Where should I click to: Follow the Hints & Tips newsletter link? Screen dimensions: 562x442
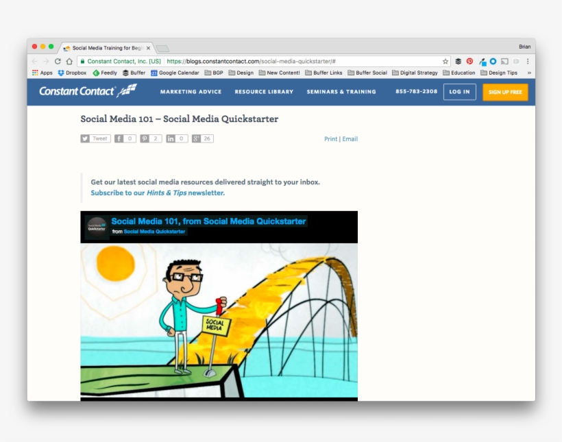tap(167, 193)
